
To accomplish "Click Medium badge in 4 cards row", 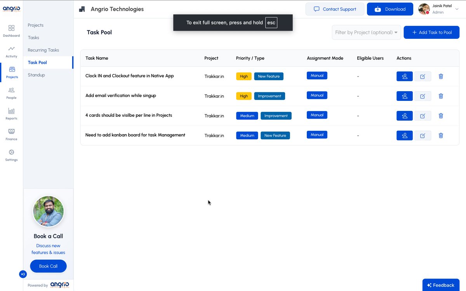I will coord(247,116).
